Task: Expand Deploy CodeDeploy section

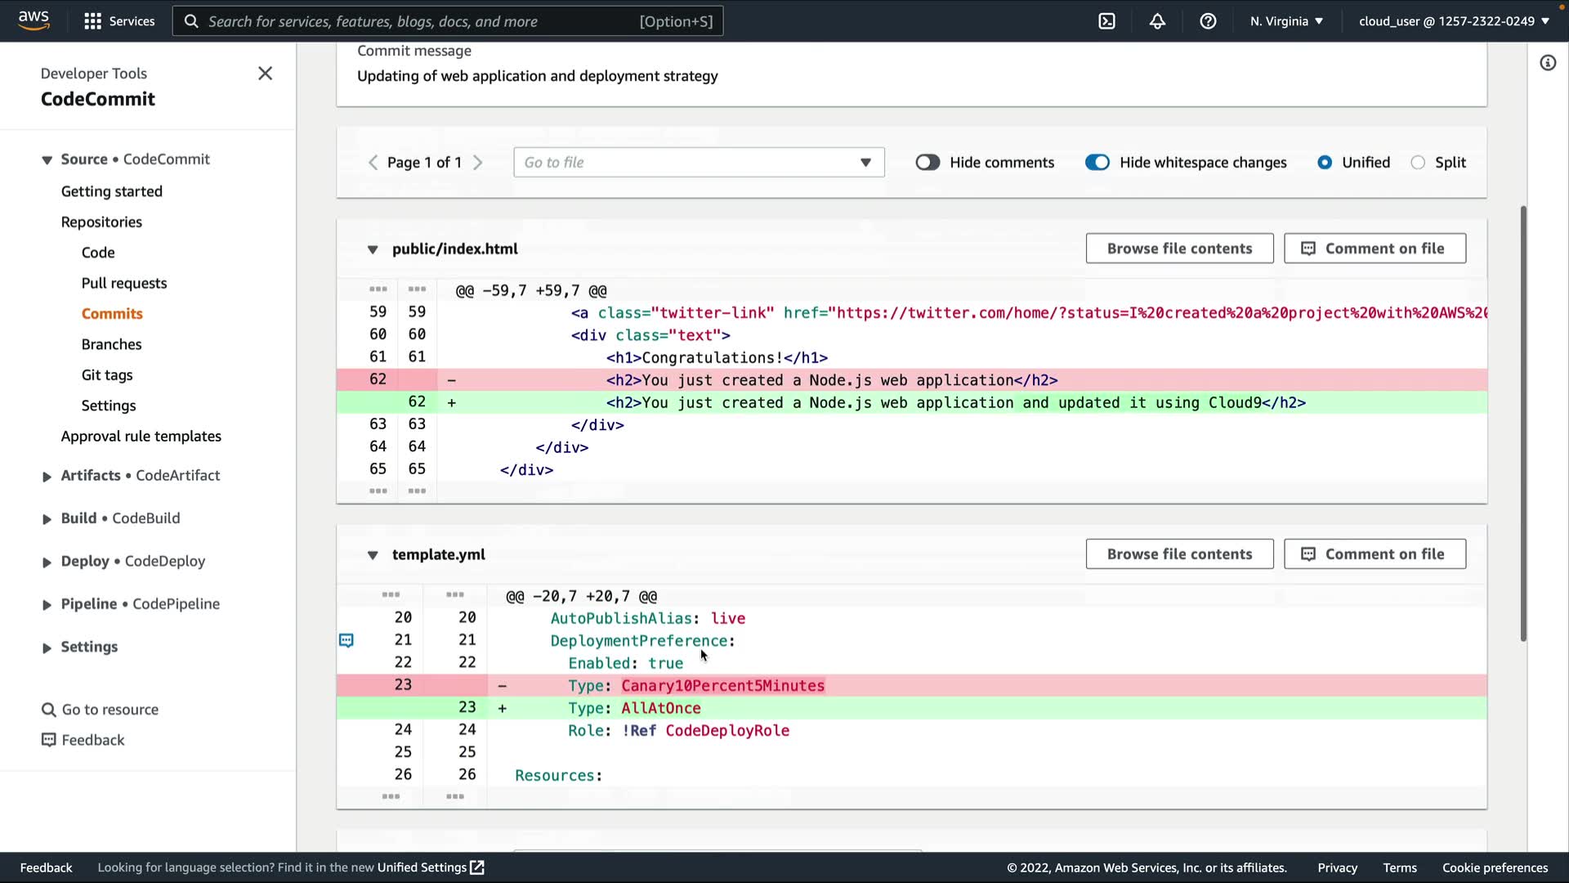Action: click(x=47, y=562)
